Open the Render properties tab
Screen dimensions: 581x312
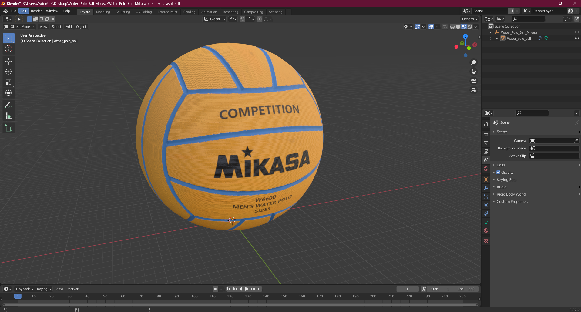click(486, 134)
